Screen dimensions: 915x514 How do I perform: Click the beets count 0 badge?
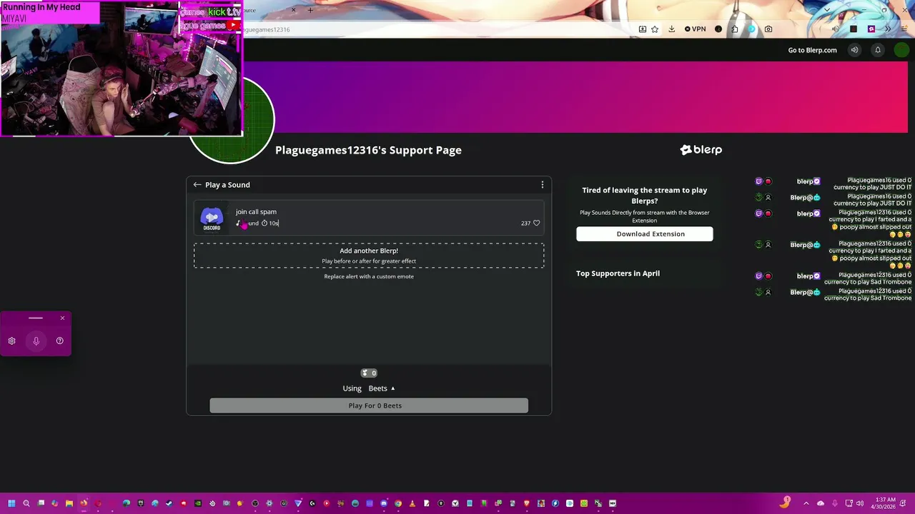[369, 373]
